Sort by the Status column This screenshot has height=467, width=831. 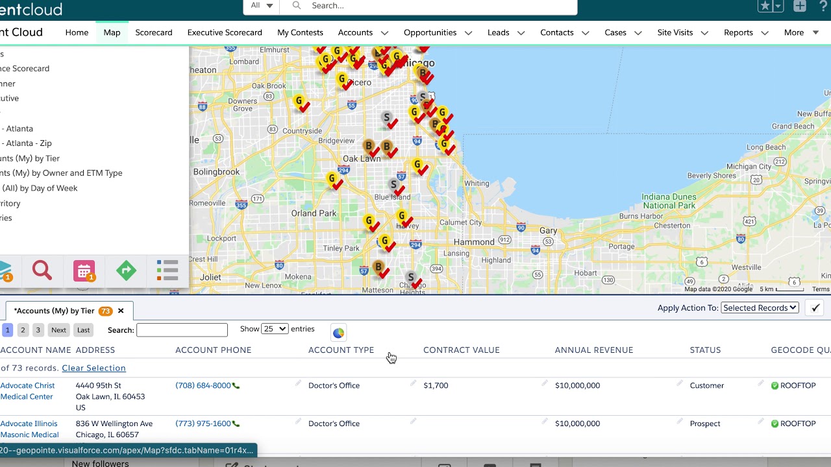[705, 350]
